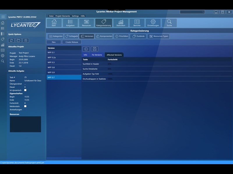
Task: Click the home icon in the left sidebar
Action: coord(3,23)
